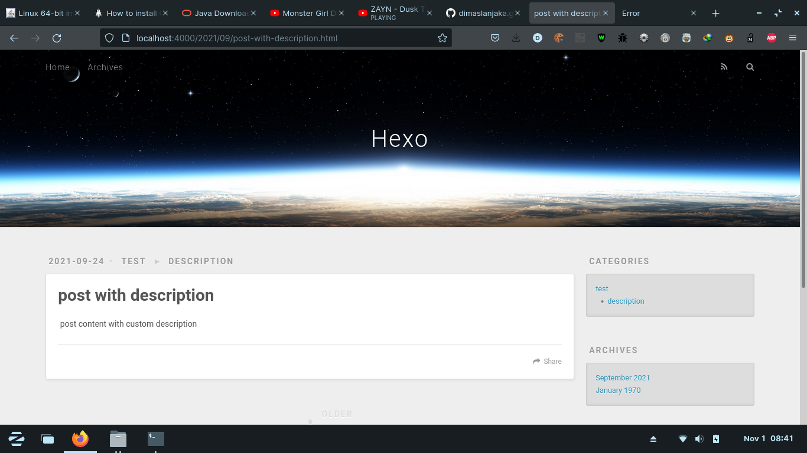Switch to the Java Download tab
The image size is (807, 453).
(x=220, y=13)
